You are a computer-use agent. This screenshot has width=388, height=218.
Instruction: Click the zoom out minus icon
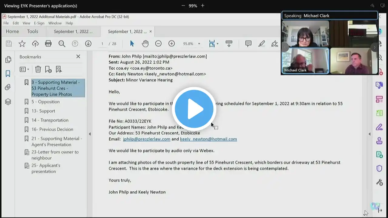coord(158,44)
